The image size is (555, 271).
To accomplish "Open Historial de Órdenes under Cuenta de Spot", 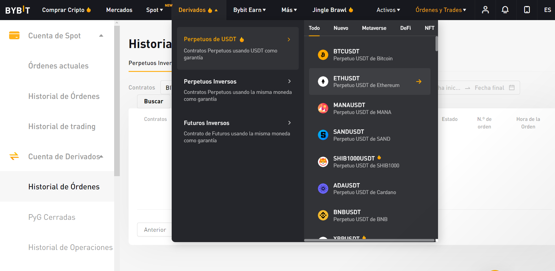I will point(64,96).
